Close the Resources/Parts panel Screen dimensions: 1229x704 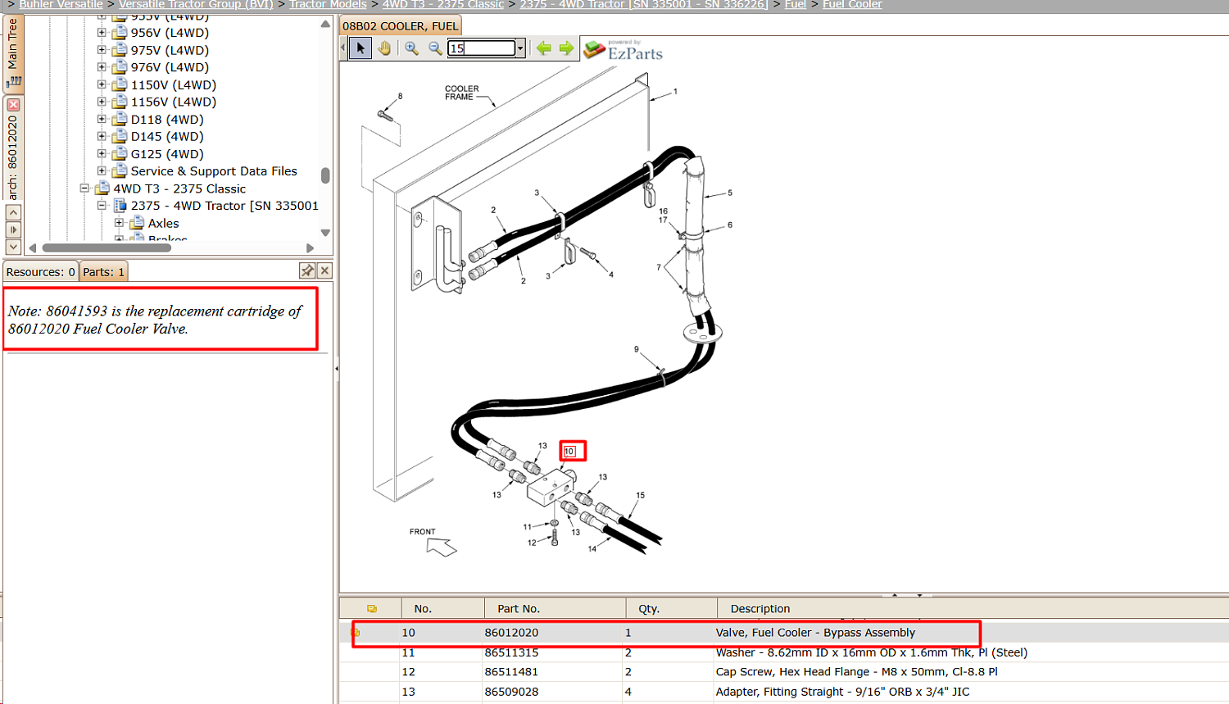tap(324, 270)
